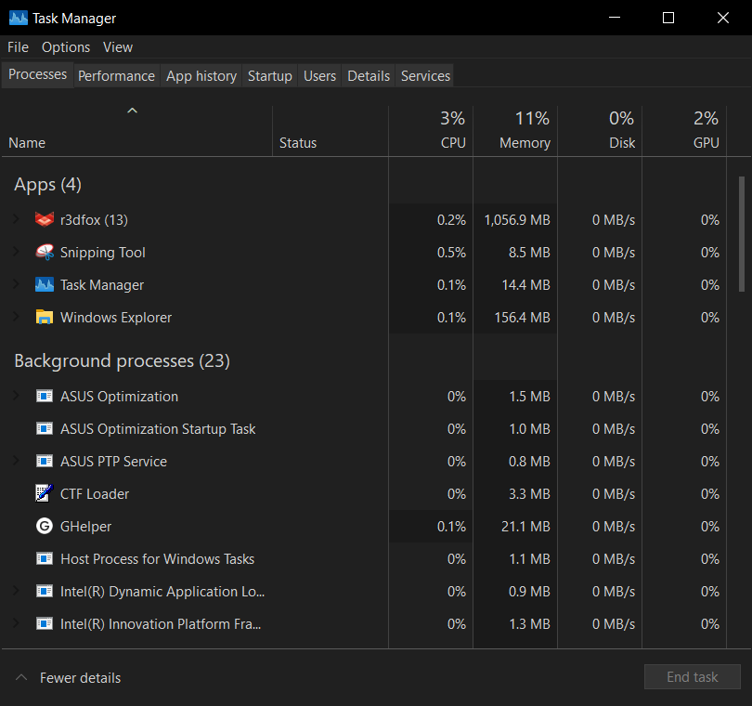Expand the ASUS PTP Service row

click(16, 462)
